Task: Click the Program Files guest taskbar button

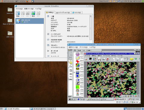Action: [93, 99]
